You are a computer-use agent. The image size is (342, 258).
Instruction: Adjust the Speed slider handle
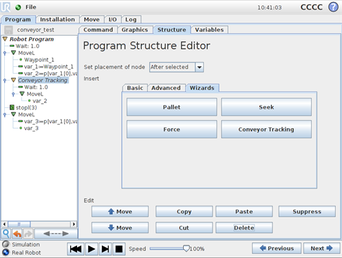(186, 248)
